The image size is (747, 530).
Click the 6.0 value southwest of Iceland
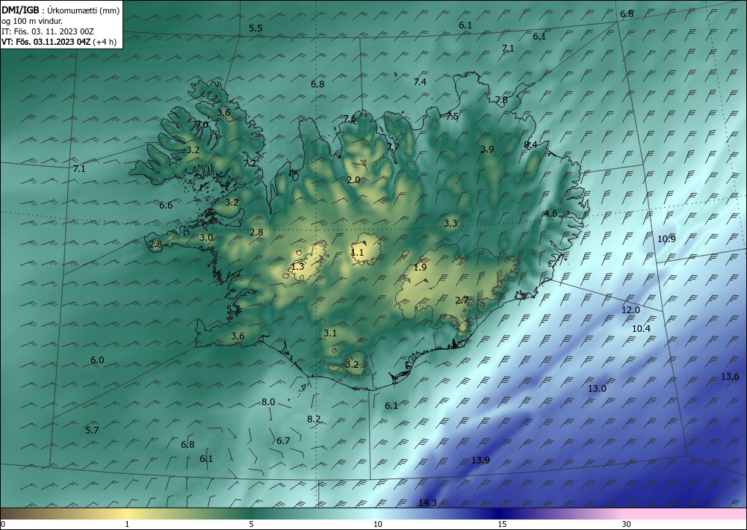[x=97, y=360]
